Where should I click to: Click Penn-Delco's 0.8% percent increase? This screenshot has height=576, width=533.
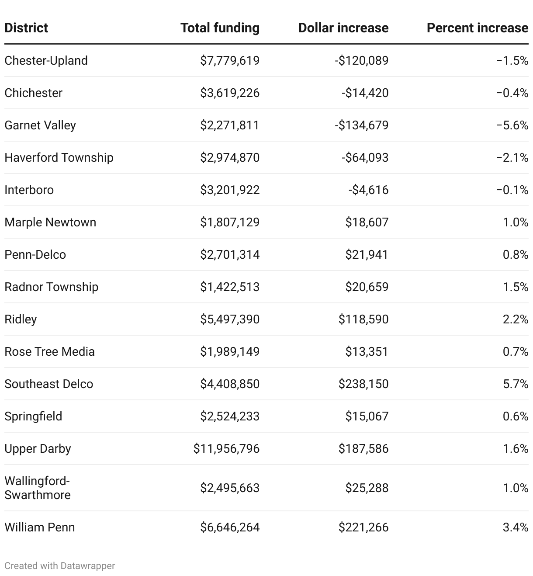coord(516,254)
